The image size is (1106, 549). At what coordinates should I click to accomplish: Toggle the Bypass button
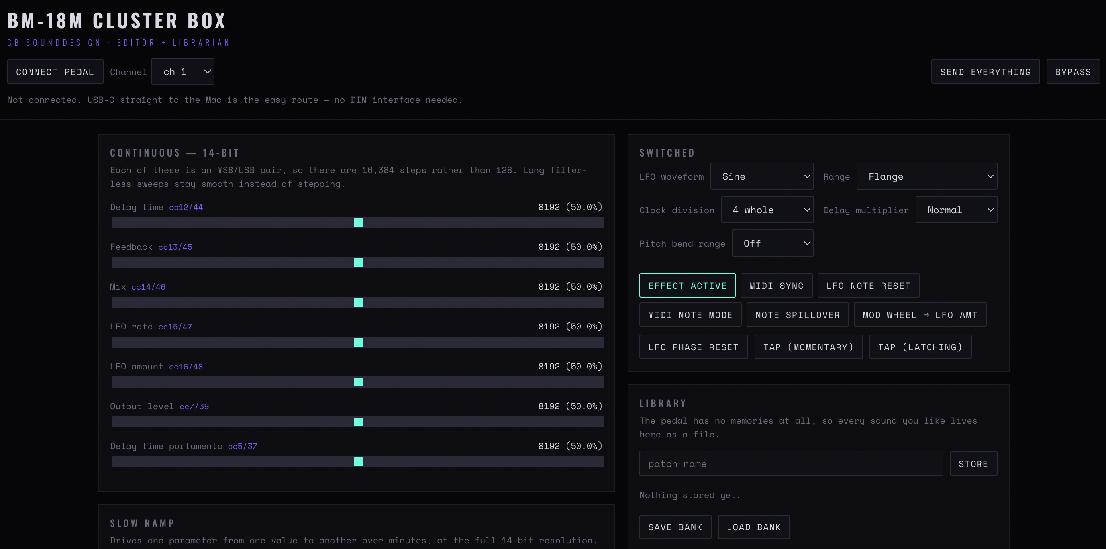[1073, 72]
